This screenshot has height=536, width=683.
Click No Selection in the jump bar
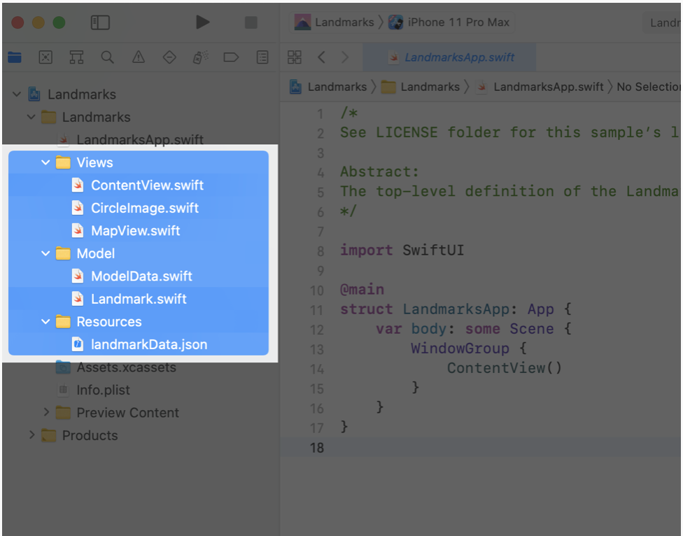point(648,87)
